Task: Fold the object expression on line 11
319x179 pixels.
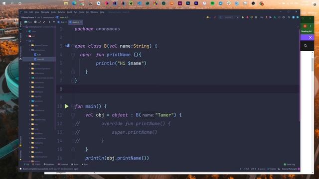Action: [x=73, y=115]
